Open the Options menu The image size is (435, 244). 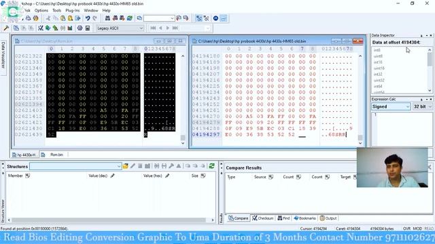[x=41, y=10]
